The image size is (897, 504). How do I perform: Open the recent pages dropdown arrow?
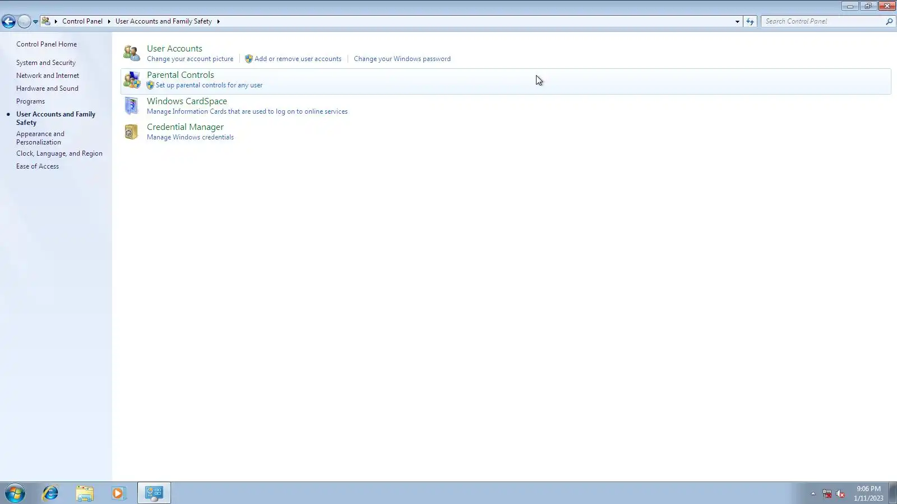point(35,22)
